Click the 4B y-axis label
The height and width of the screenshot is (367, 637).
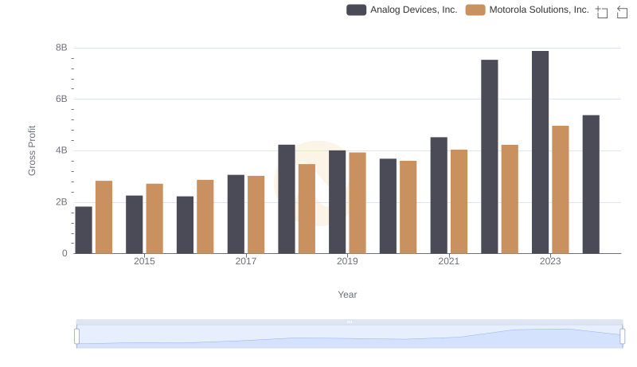tap(61, 150)
